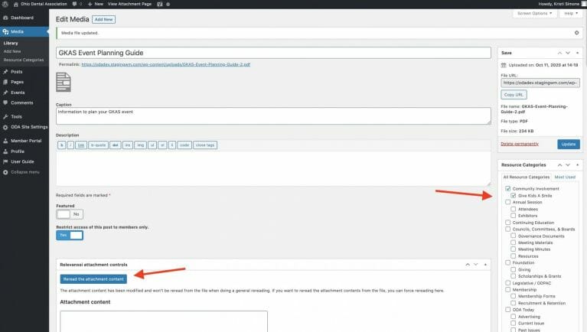Image resolution: width=587 pixels, height=332 pixels.
Task: Uncheck Give Kids A Smile category
Action: coord(514,195)
